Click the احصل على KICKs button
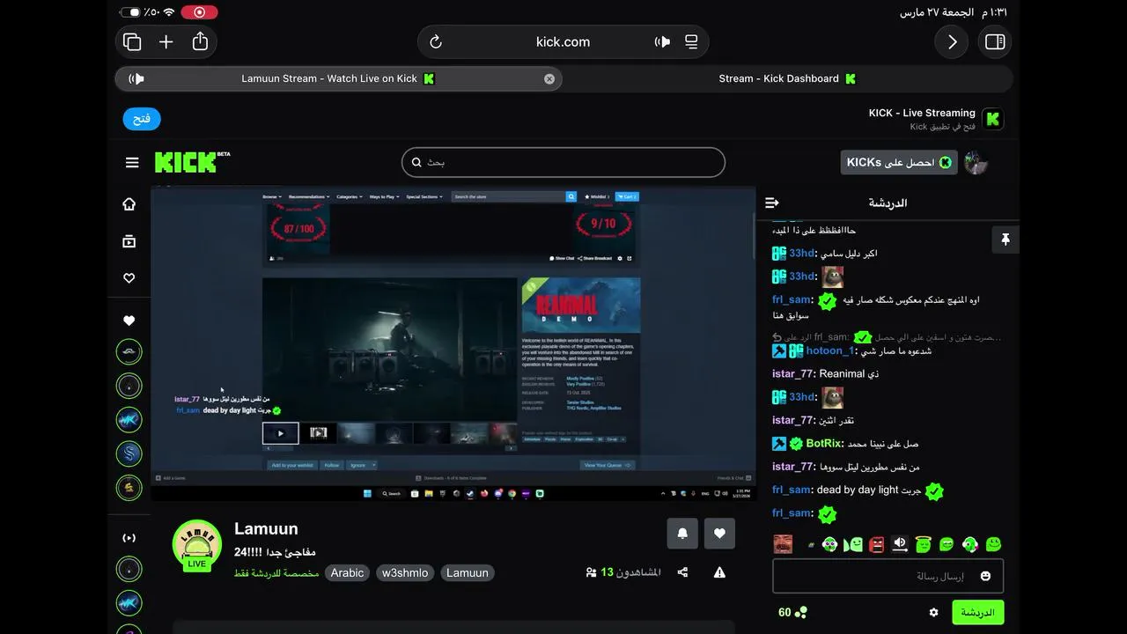The height and width of the screenshot is (634, 1127). 899,162
